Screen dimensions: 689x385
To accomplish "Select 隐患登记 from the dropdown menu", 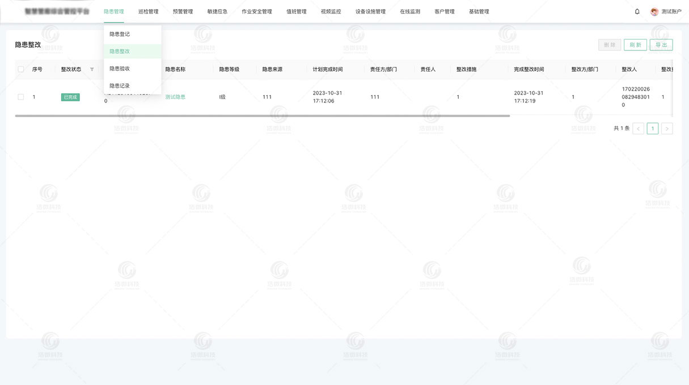I will (121, 33).
